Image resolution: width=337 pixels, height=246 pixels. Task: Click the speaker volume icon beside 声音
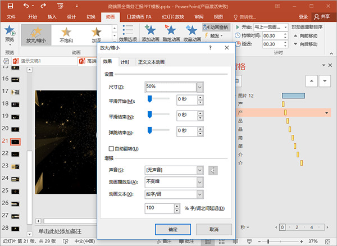[213, 171]
